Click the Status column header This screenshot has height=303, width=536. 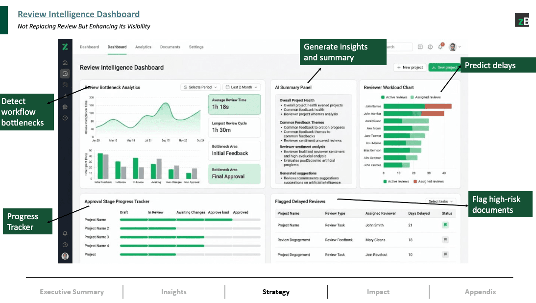pos(447,213)
